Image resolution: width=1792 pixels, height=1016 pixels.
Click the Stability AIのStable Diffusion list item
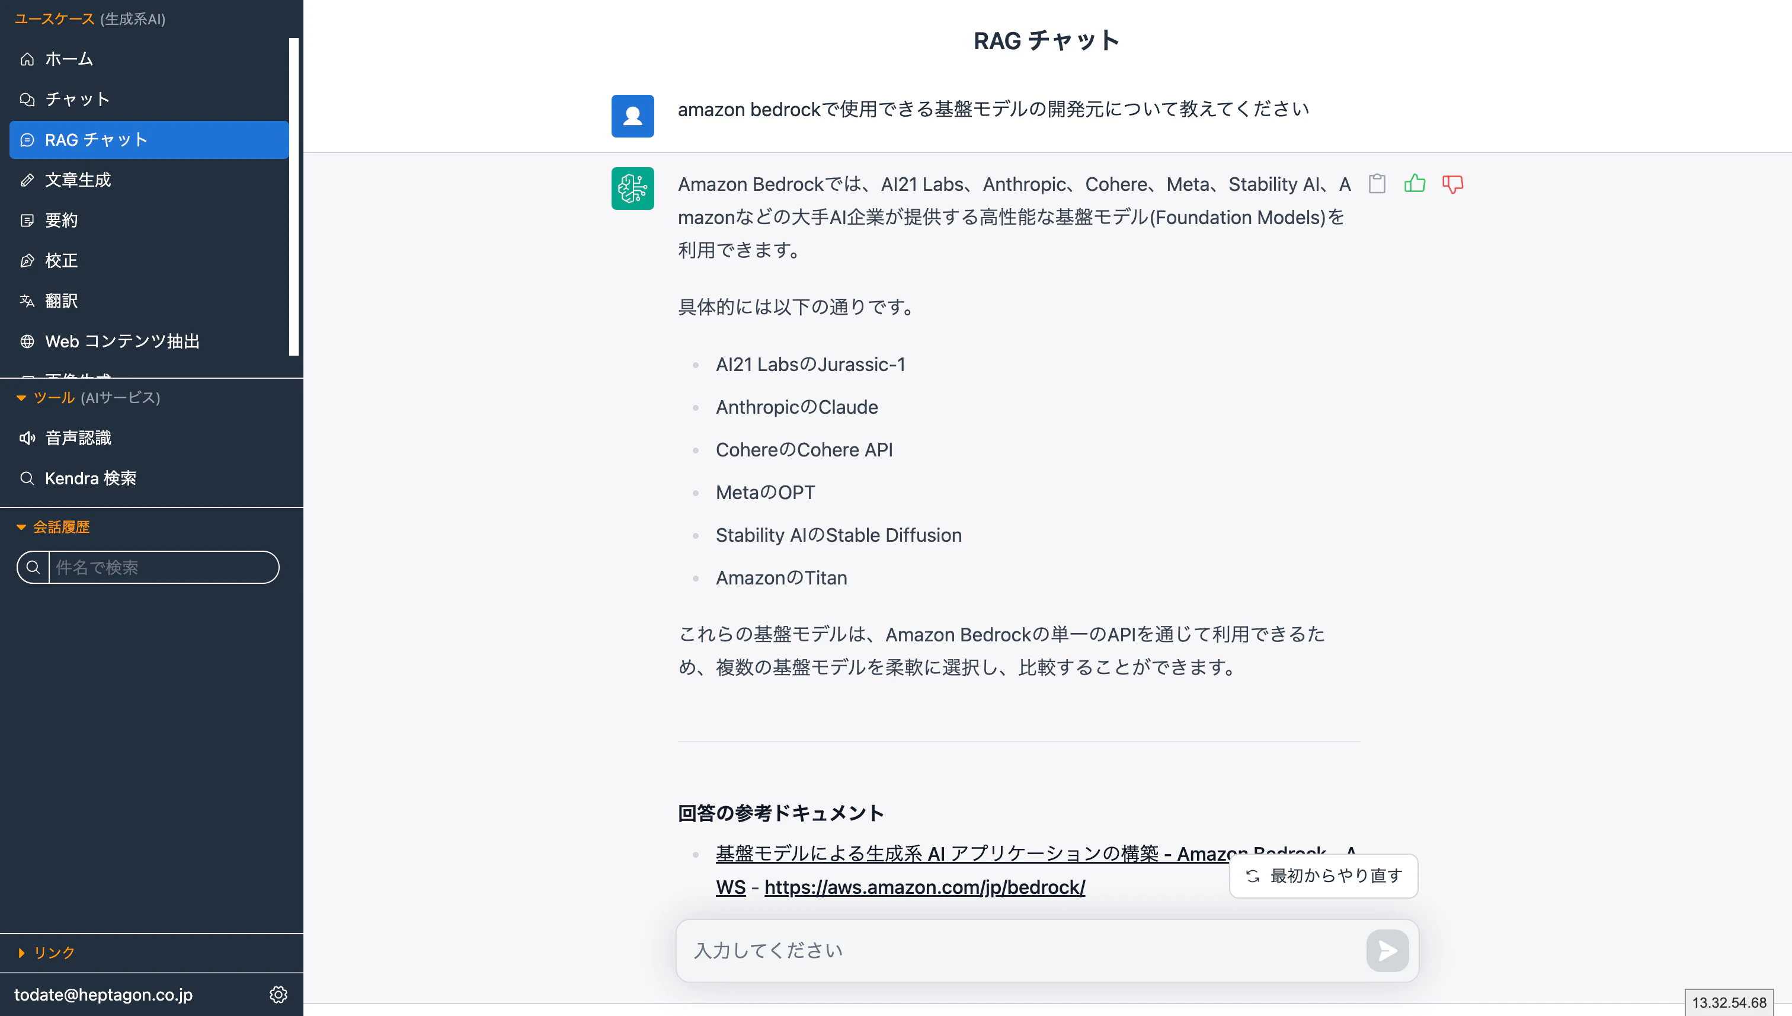[839, 535]
